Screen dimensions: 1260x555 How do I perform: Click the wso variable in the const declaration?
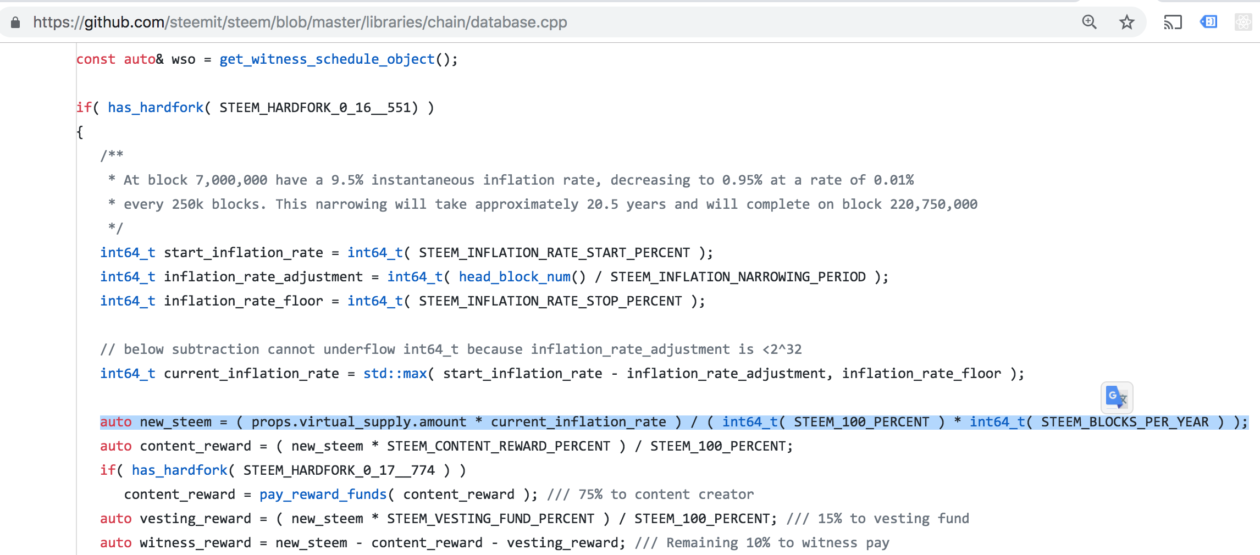click(x=184, y=59)
